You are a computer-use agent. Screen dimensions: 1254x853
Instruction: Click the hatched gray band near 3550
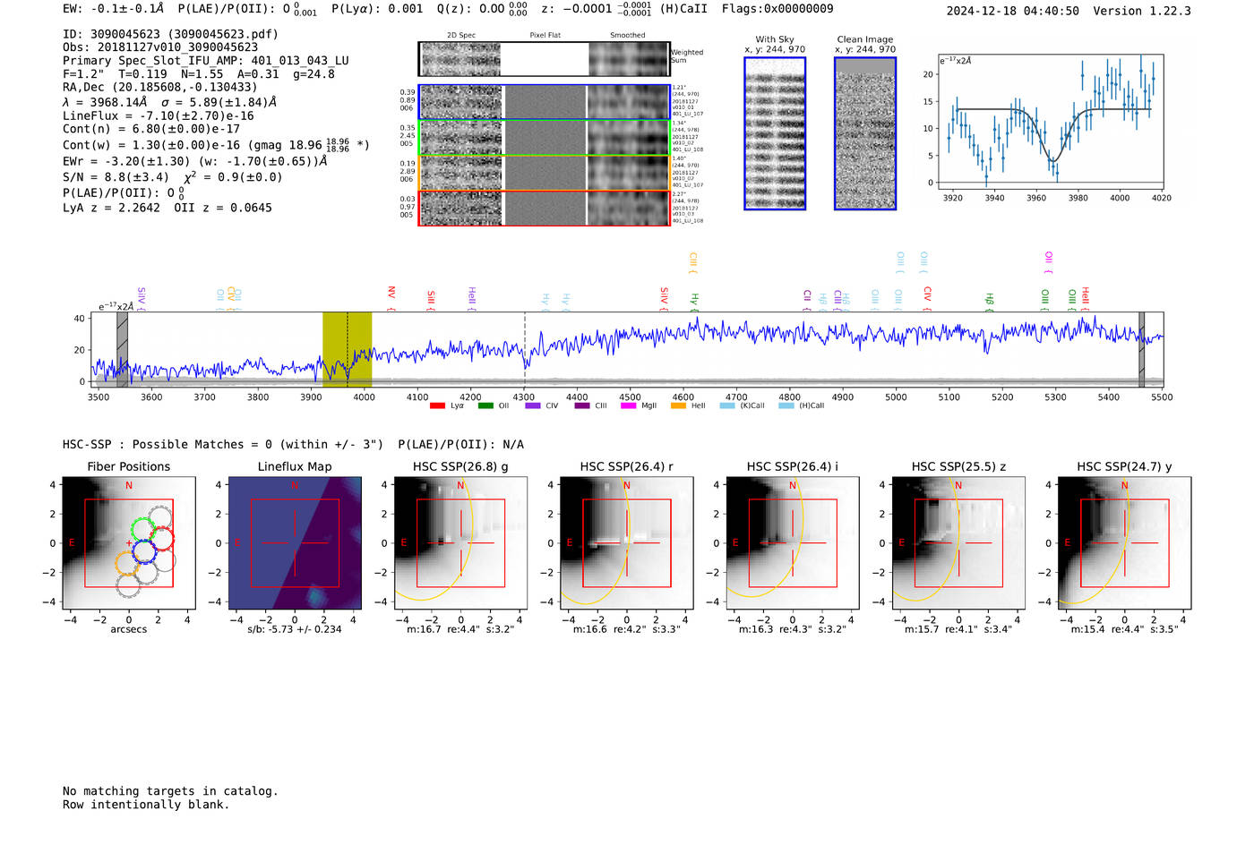pos(123,349)
